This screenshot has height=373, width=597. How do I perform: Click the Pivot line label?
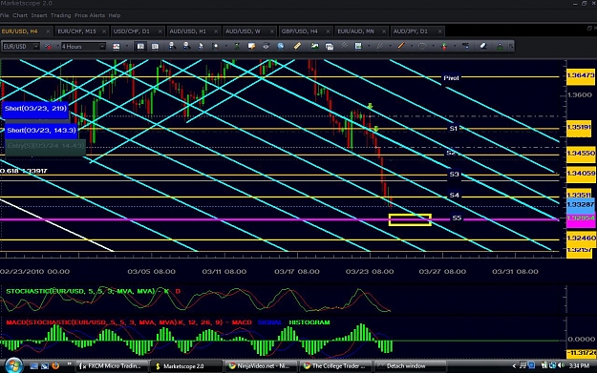pyautogui.click(x=451, y=78)
